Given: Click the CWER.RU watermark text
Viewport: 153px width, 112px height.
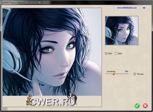Looking at the screenshot, I should [x=54, y=101].
